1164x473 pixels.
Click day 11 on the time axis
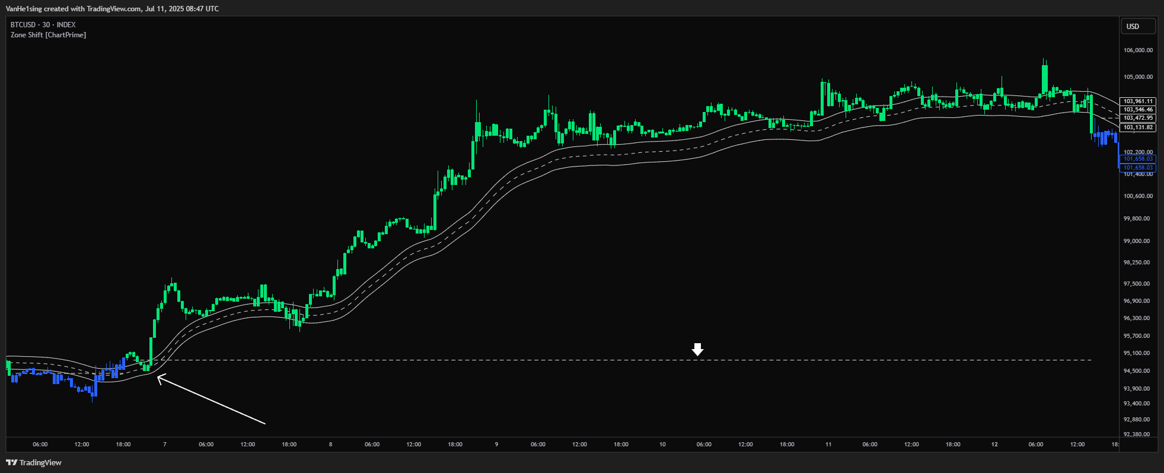828,445
